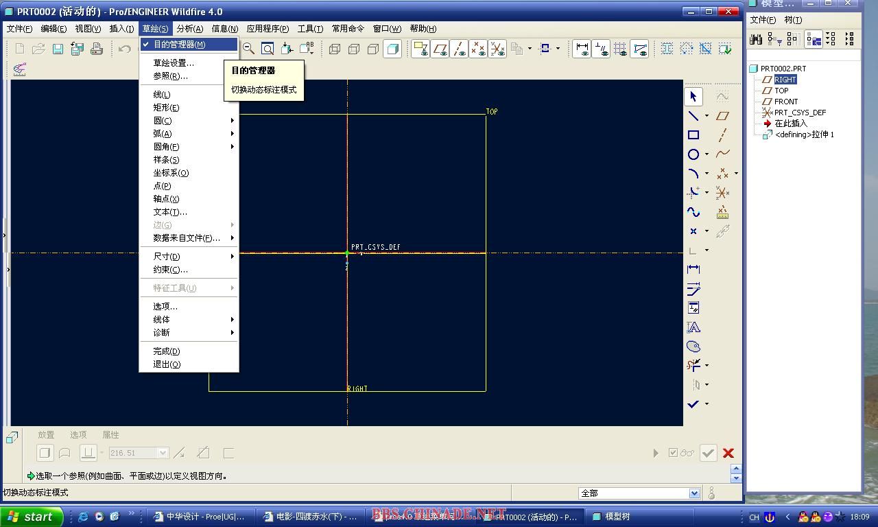Toggle datum points display on toolbar
Image resolution: width=878 pixels, height=527 pixels.
(x=478, y=49)
